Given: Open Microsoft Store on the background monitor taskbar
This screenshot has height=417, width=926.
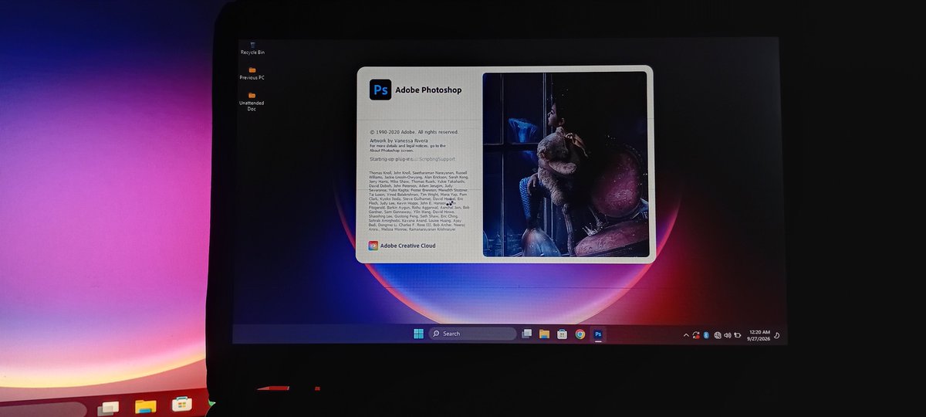Looking at the screenshot, I should click(182, 404).
